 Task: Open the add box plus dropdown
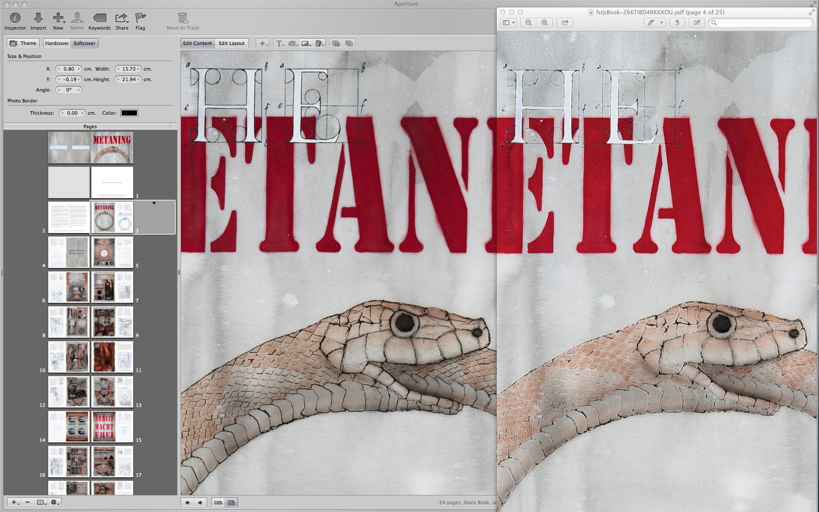pos(263,43)
